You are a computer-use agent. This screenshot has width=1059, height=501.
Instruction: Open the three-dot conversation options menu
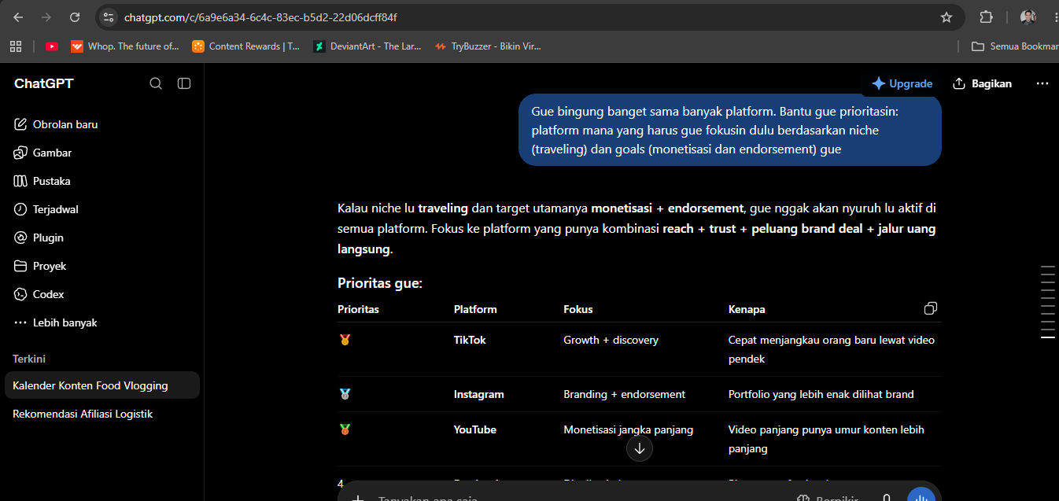point(1042,83)
